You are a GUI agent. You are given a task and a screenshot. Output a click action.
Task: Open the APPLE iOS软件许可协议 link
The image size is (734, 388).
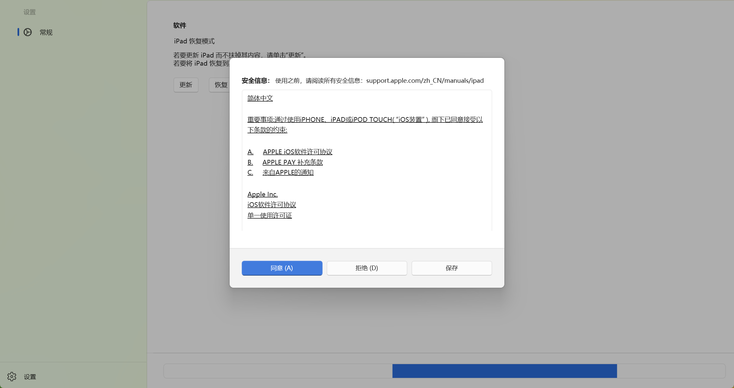297,152
